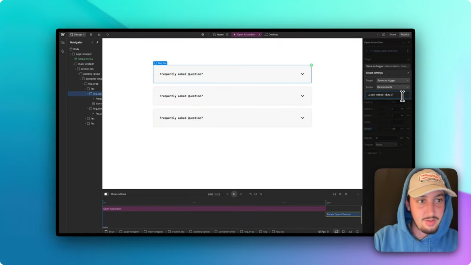The width and height of the screenshot is (471, 265).
Task: Collapse the faq_wrap tree node
Action: click(83, 84)
